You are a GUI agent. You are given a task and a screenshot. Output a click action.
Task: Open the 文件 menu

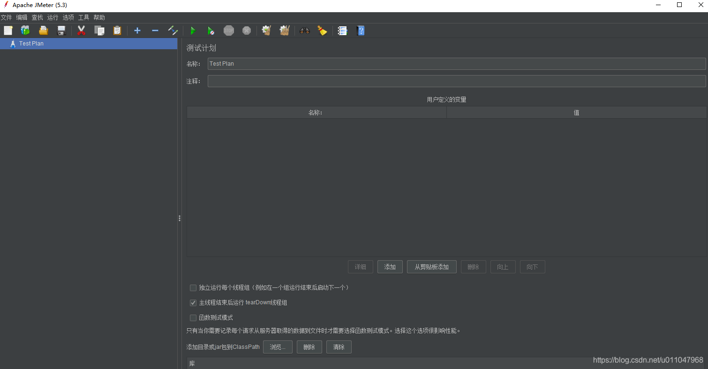click(6, 17)
